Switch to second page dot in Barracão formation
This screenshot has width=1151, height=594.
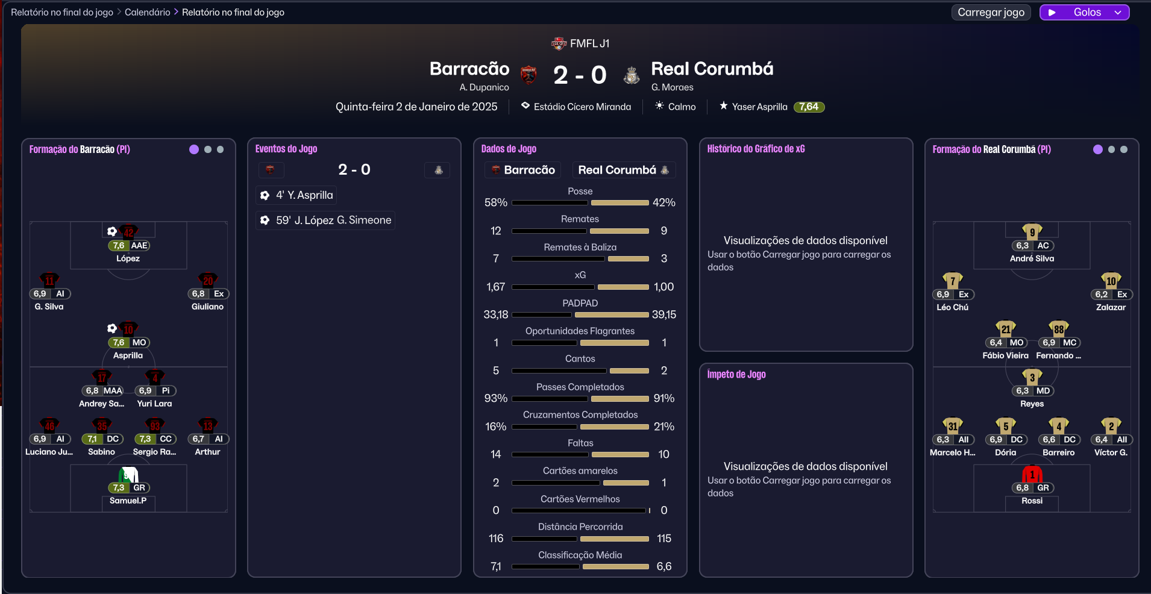pyautogui.click(x=208, y=149)
